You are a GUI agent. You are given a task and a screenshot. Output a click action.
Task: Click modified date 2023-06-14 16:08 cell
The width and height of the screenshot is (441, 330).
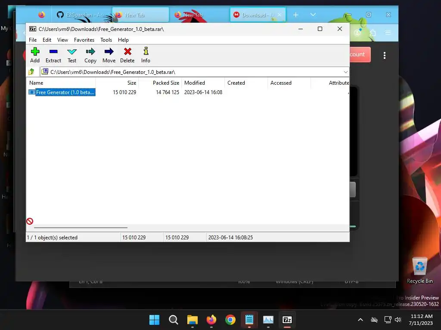[203, 92]
